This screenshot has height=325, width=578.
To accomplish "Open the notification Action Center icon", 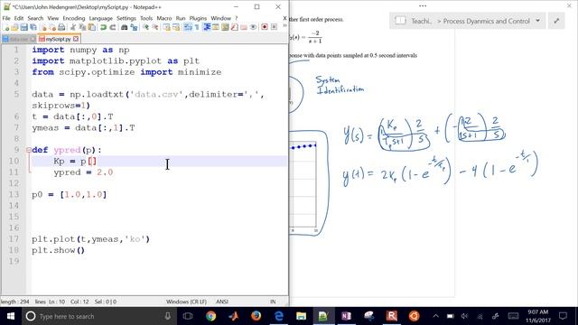I will [x=563, y=316].
